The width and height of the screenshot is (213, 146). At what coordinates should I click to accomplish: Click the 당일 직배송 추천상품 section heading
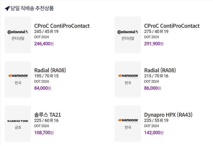(32, 8)
